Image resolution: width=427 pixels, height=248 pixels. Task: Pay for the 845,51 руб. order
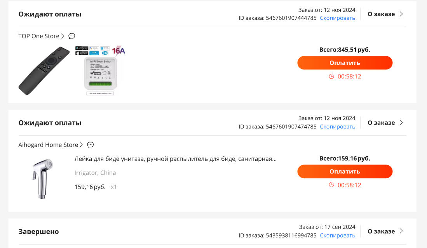tap(345, 63)
